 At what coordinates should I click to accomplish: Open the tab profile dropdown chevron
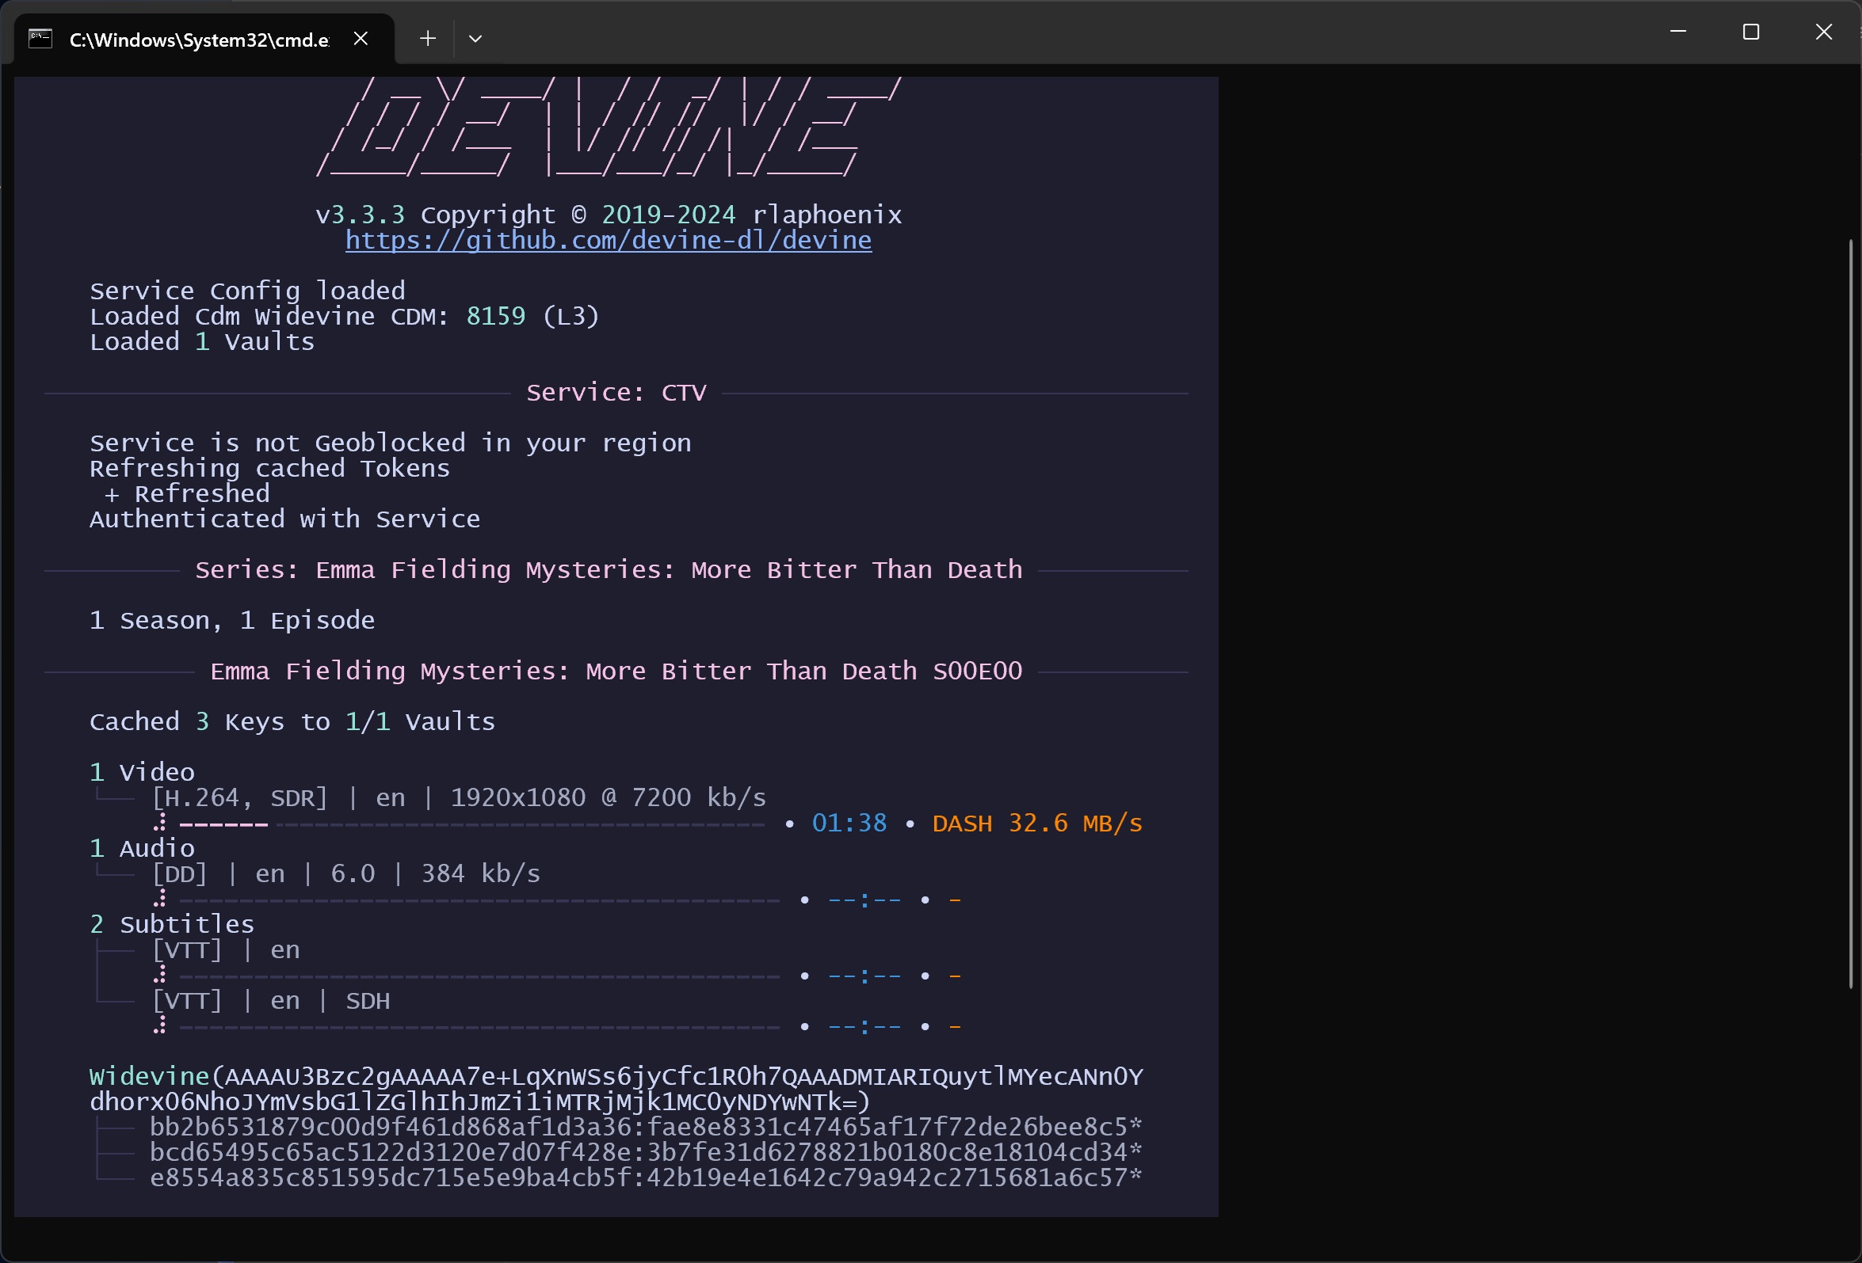pos(475,39)
